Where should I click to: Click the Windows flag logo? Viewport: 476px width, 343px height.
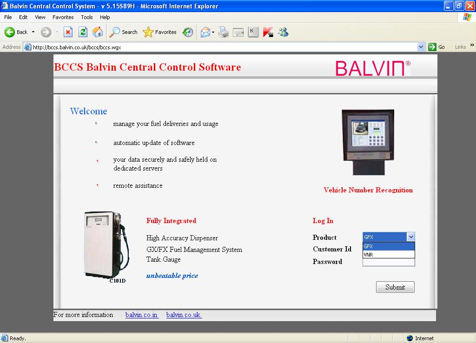(467, 17)
